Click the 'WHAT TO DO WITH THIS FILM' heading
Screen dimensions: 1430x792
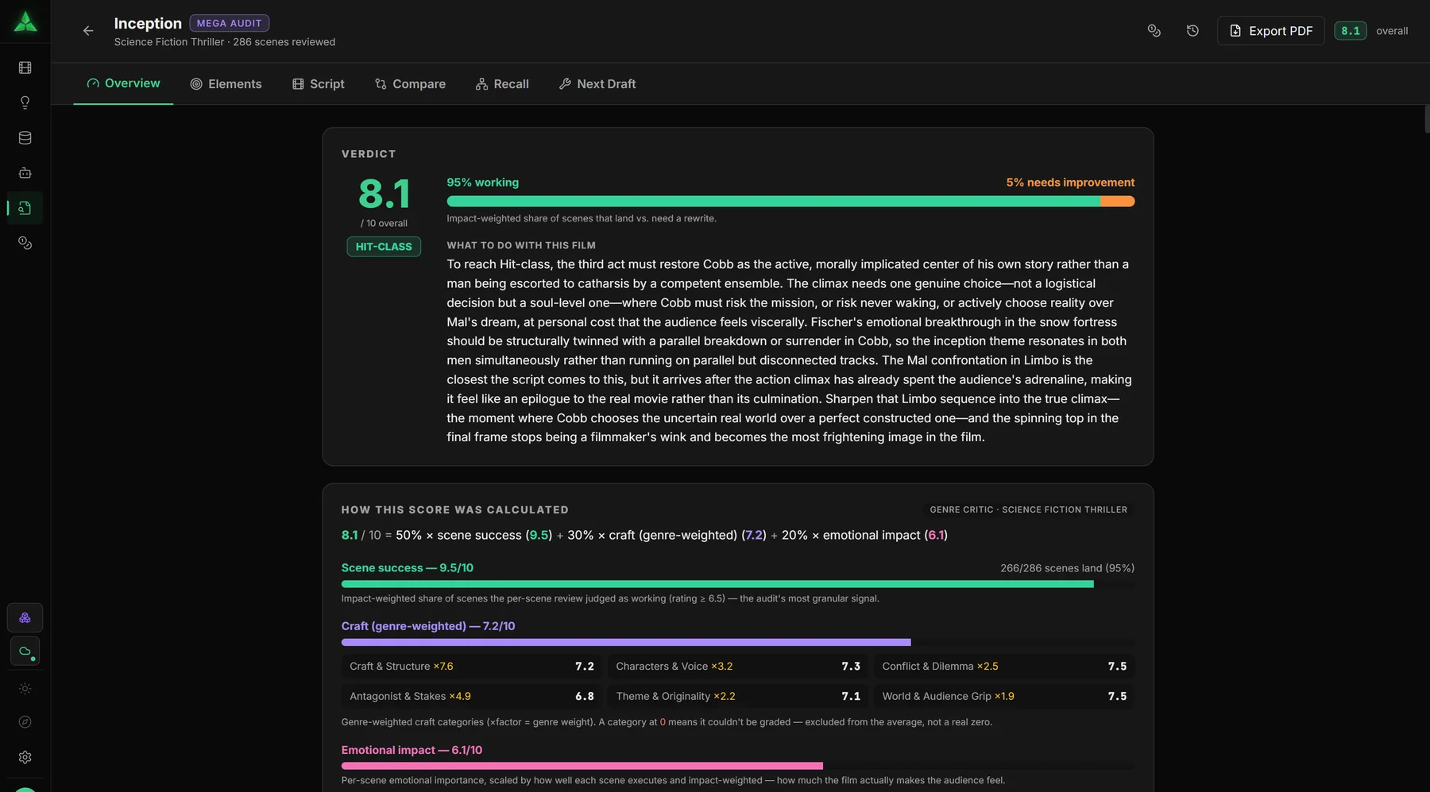(521, 246)
